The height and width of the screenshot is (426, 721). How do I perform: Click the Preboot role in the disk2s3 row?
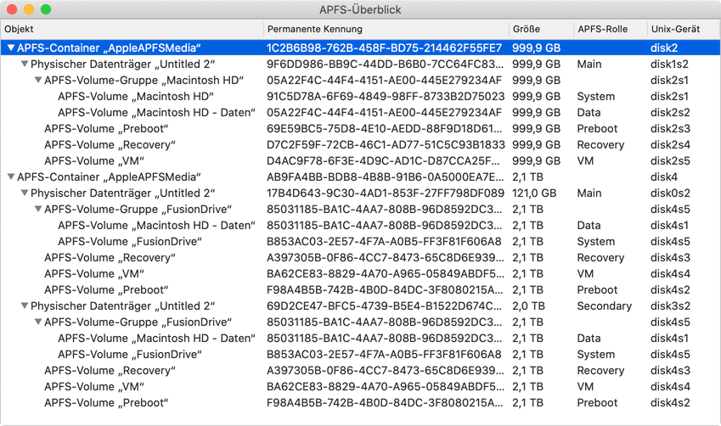[x=597, y=129]
